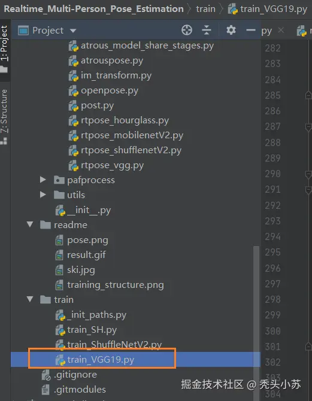Expand the utils folder arrow
Image resolution: width=312 pixels, height=401 pixels.
pyautogui.click(x=43, y=195)
